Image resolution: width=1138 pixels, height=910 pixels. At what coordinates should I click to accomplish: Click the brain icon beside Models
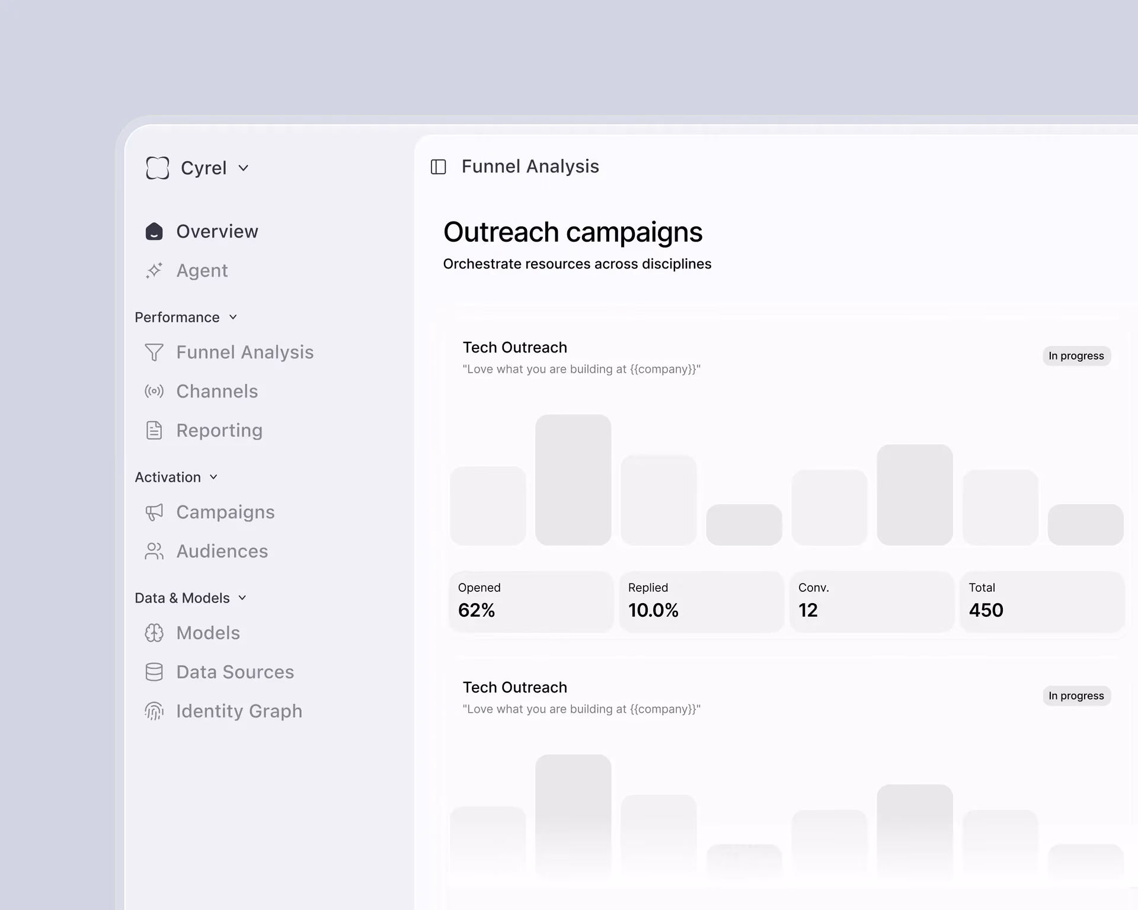tap(154, 633)
